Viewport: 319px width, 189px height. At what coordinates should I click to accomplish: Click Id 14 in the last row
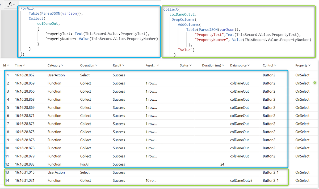click(7, 180)
